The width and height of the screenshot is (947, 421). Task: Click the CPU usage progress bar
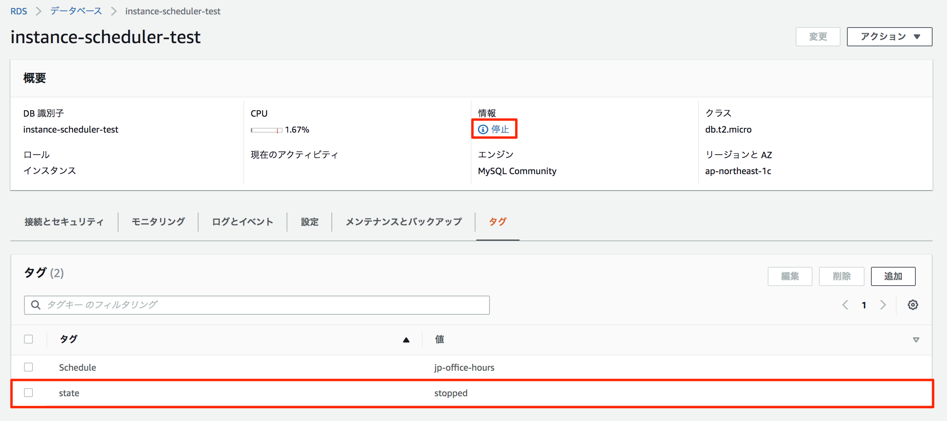pos(266,130)
